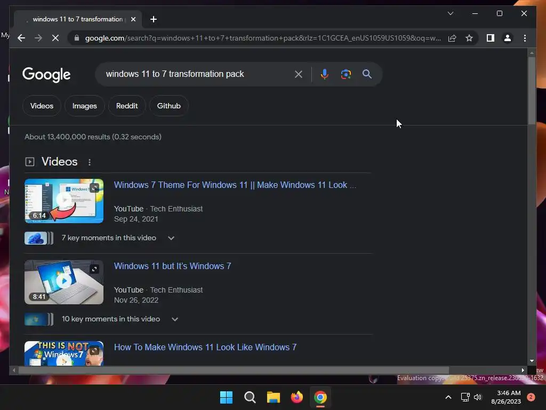Screen dimensions: 546x410
Task: Open a new browser tab
Action: click(x=154, y=19)
